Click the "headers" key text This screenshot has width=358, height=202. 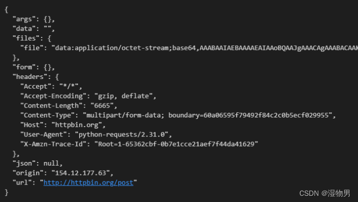pyautogui.click(x=30, y=77)
